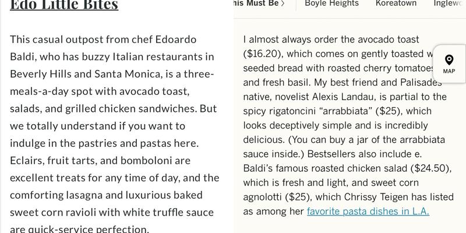Switch to the Koreatown tab
Viewport: 466px width, 233px height.
click(396, 3)
